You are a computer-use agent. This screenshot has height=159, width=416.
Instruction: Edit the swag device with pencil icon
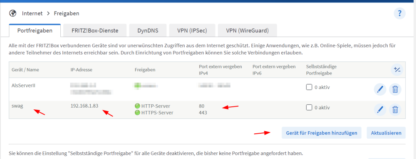click(380, 109)
